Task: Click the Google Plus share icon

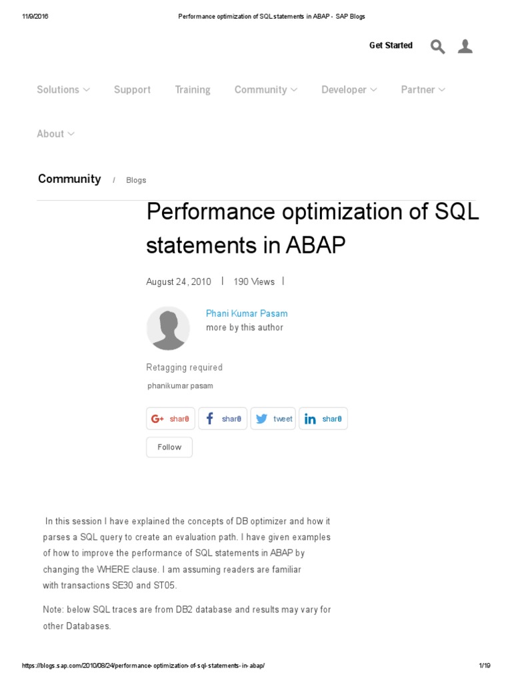Action: tap(158, 419)
